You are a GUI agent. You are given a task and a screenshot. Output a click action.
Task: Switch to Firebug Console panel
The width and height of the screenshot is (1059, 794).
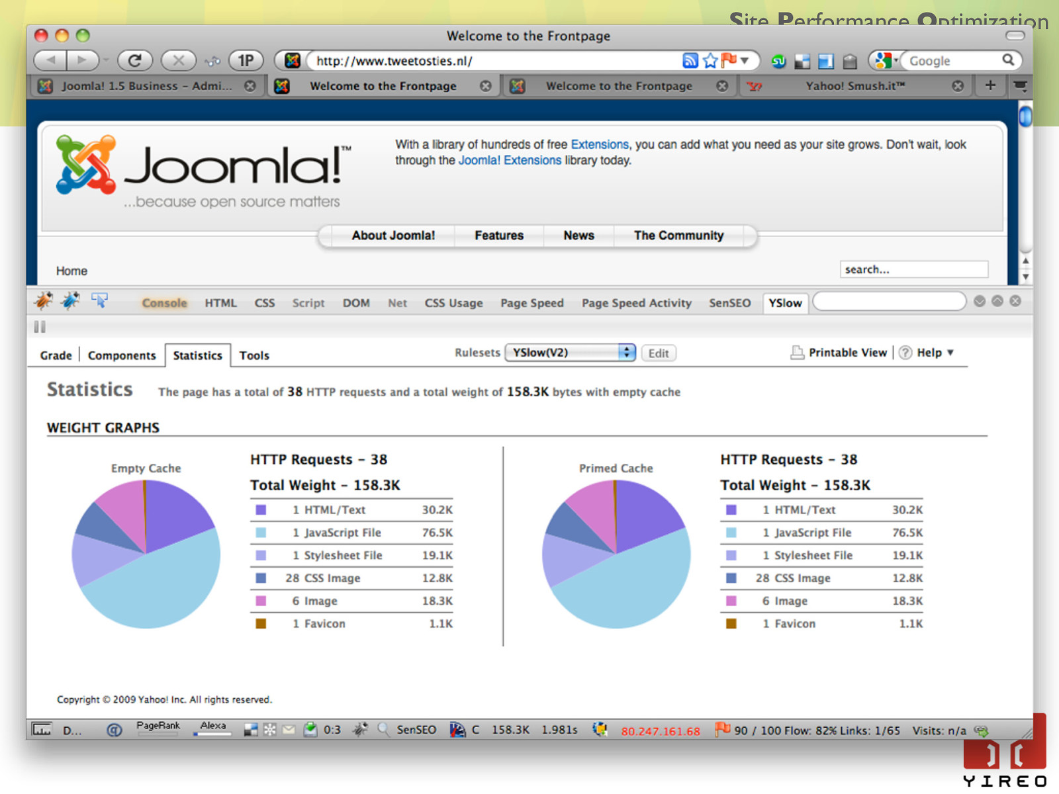coord(164,303)
